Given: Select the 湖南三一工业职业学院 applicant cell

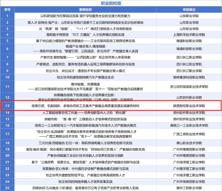Looking at the screenshot, I should tap(189, 125).
